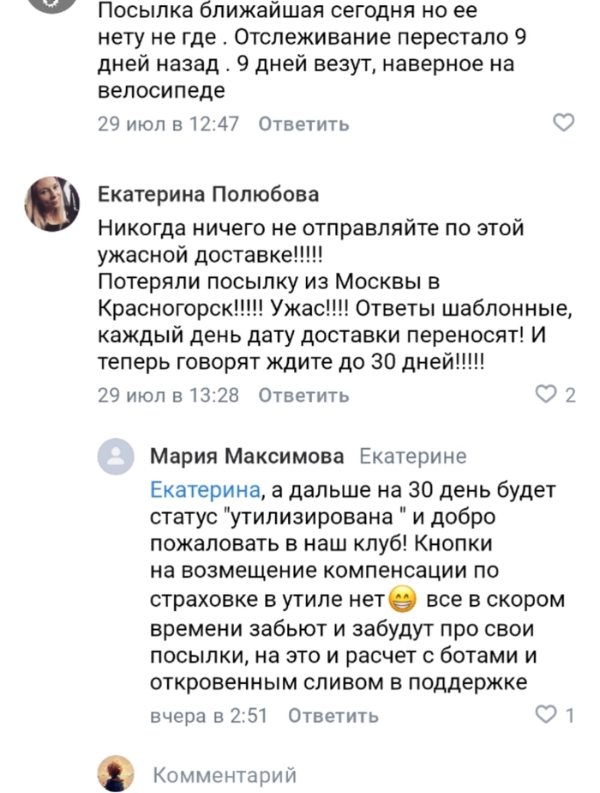600x793 pixels.
Task: Open the Мария Максимова author name link
Action: coord(247,456)
